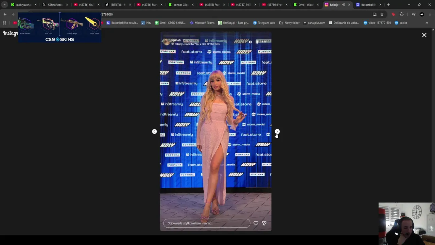Open the media control playlist icon

point(414,14)
